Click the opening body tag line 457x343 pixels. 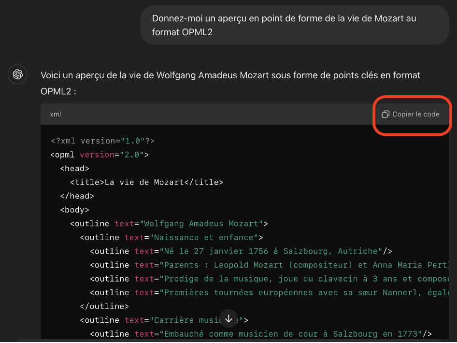[75, 210]
